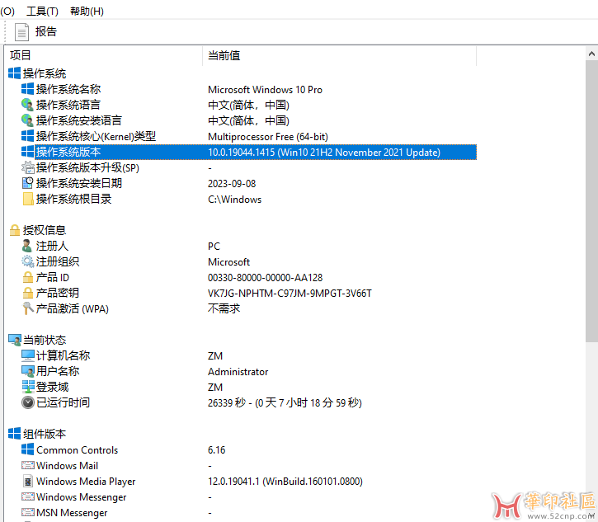
Task: Select the 已运行时间 row label
Action: [63, 402]
